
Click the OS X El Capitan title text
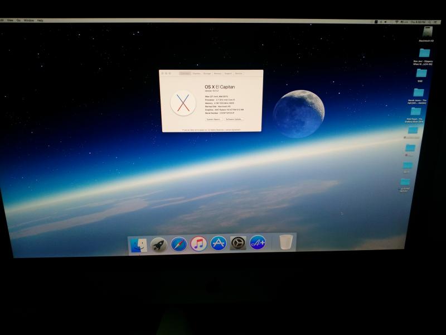[x=220, y=87]
